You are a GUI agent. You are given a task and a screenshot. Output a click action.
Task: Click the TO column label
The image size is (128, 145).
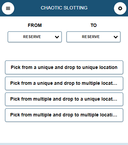[93, 25]
